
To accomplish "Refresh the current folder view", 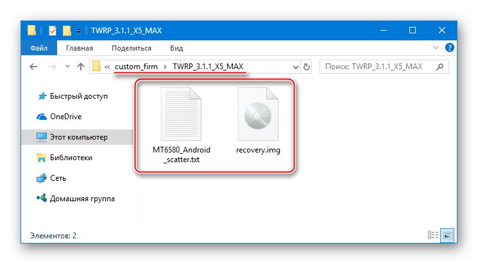I will pos(307,67).
